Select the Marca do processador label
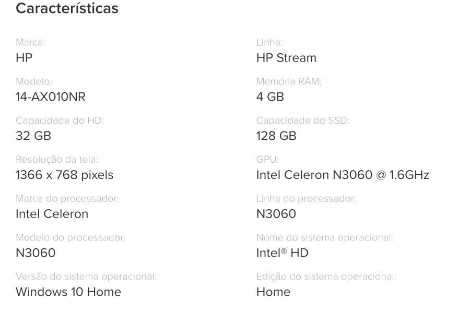 pyautogui.click(x=67, y=199)
